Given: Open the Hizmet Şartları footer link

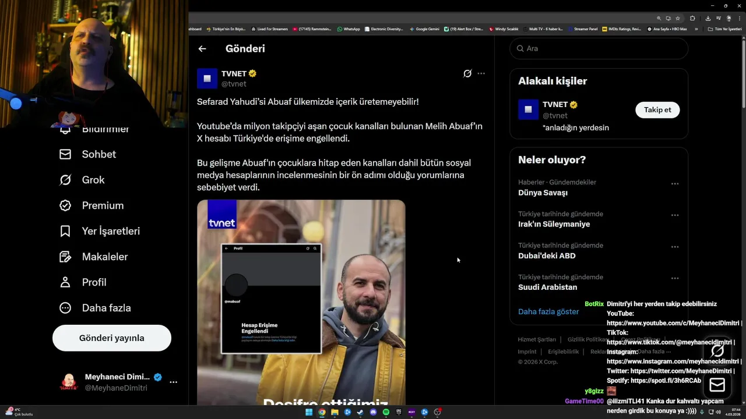Looking at the screenshot, I should click(x=537, y=339).
